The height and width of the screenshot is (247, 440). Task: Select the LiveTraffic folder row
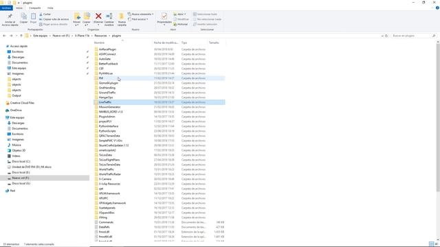[159, 102]
